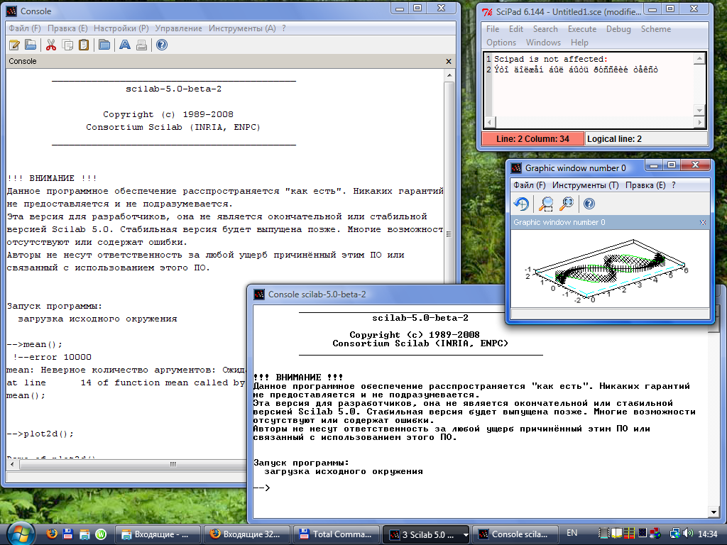Open font settings with the blue A icon
Image resolution: width=727 pixels, height=545 pixels.
(125, 45)
